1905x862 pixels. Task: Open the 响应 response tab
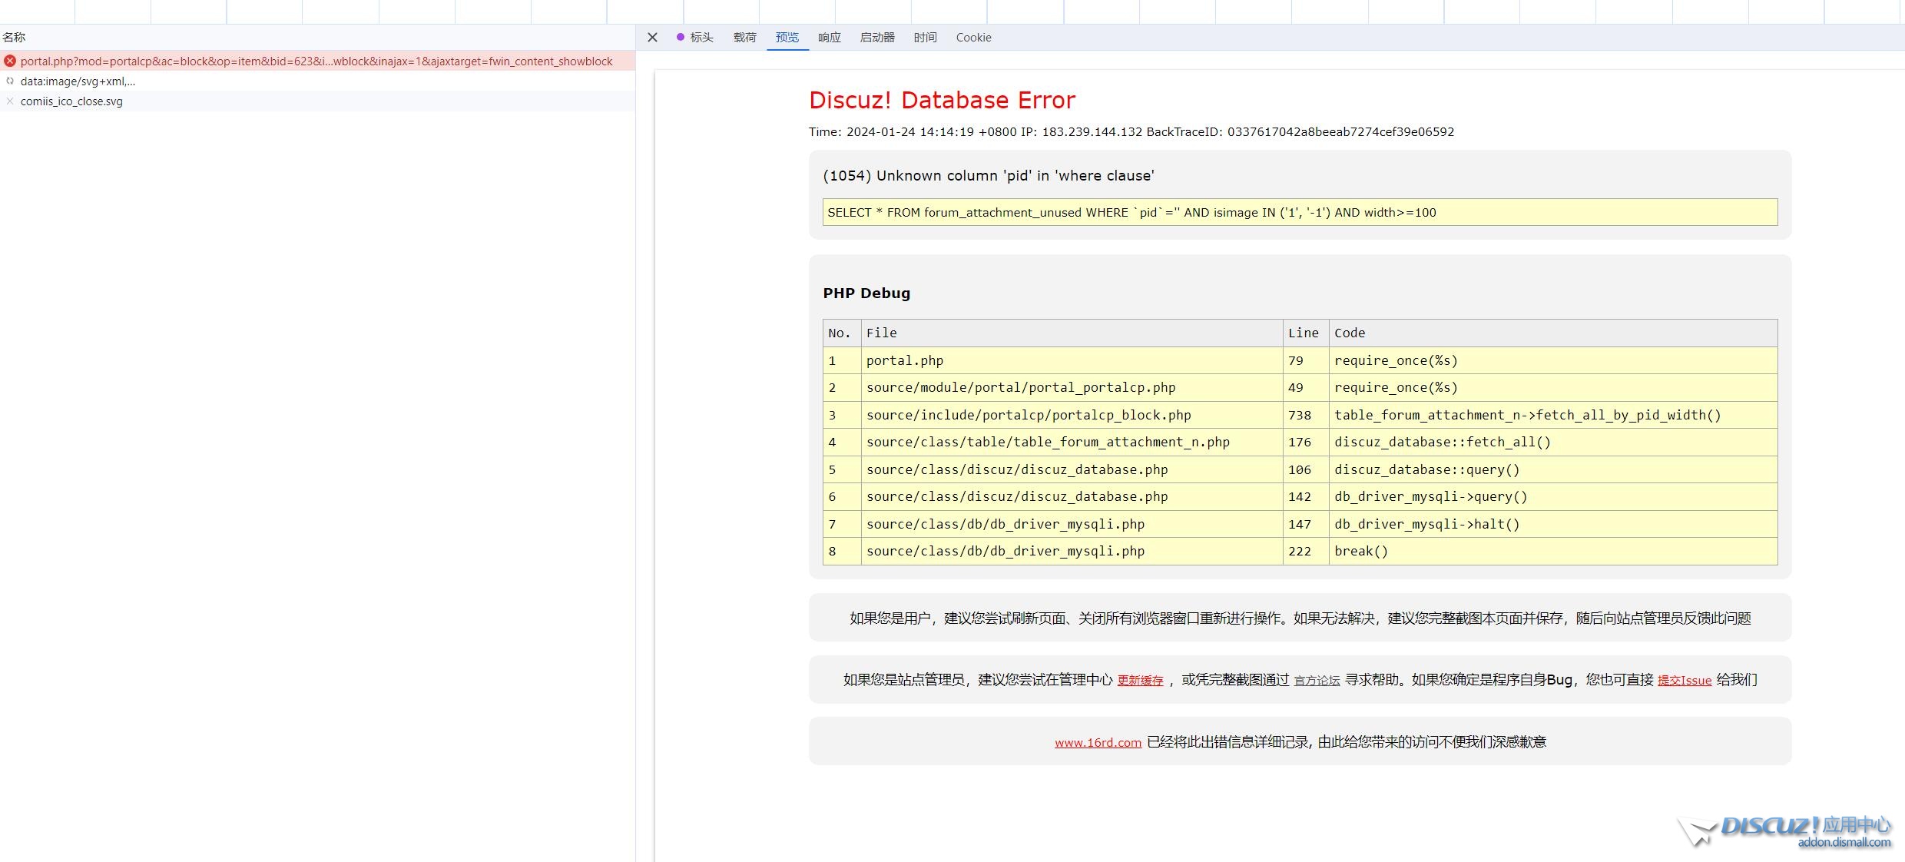point(830,37)
